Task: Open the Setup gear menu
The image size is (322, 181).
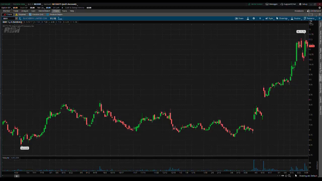Action: pyautogui.click(x=303, y=4)
